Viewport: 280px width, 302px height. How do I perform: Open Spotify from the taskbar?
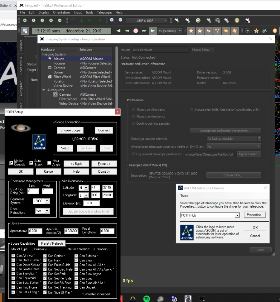(x=147, y=299)
